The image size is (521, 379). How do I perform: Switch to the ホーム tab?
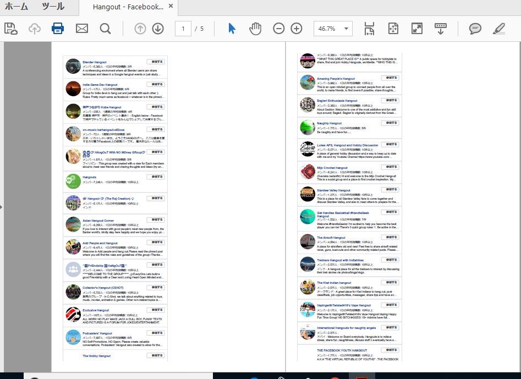(17, 7)
